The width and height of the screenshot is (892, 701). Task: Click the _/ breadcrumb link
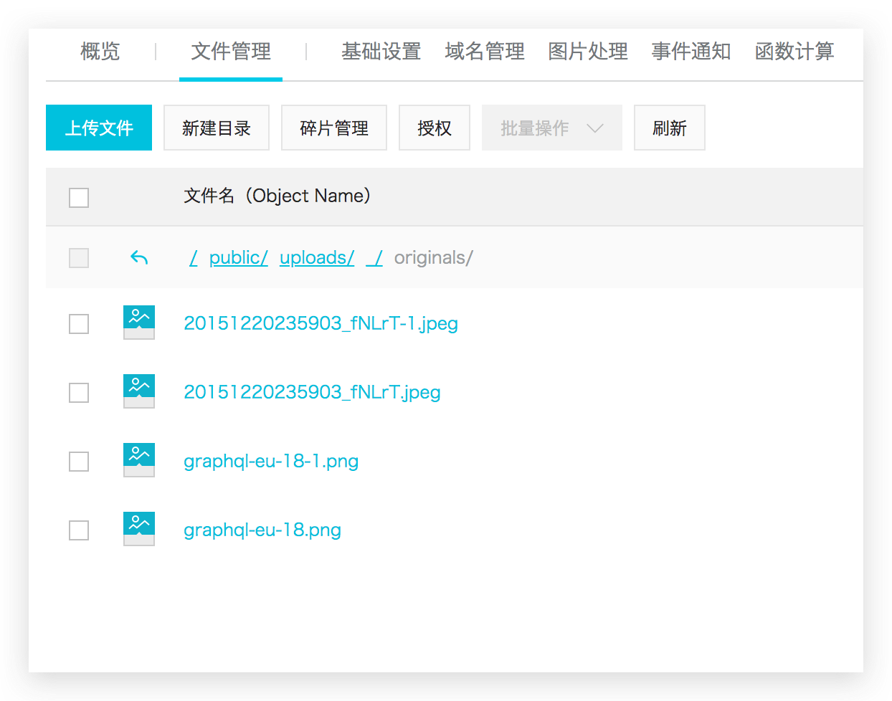pos(374,258)
